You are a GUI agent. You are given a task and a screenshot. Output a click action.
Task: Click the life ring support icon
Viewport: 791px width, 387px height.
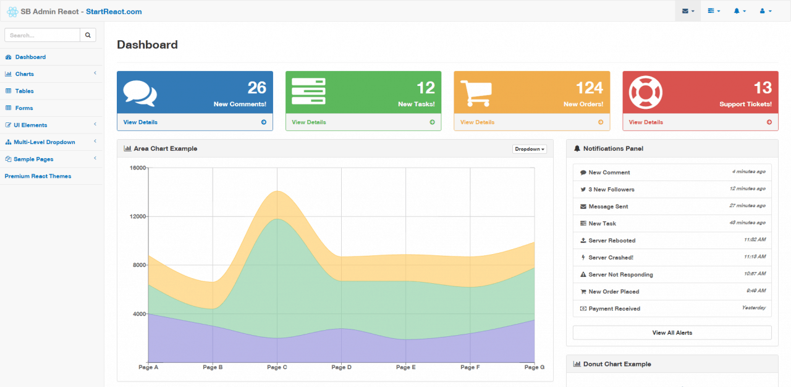pos(646,93)
